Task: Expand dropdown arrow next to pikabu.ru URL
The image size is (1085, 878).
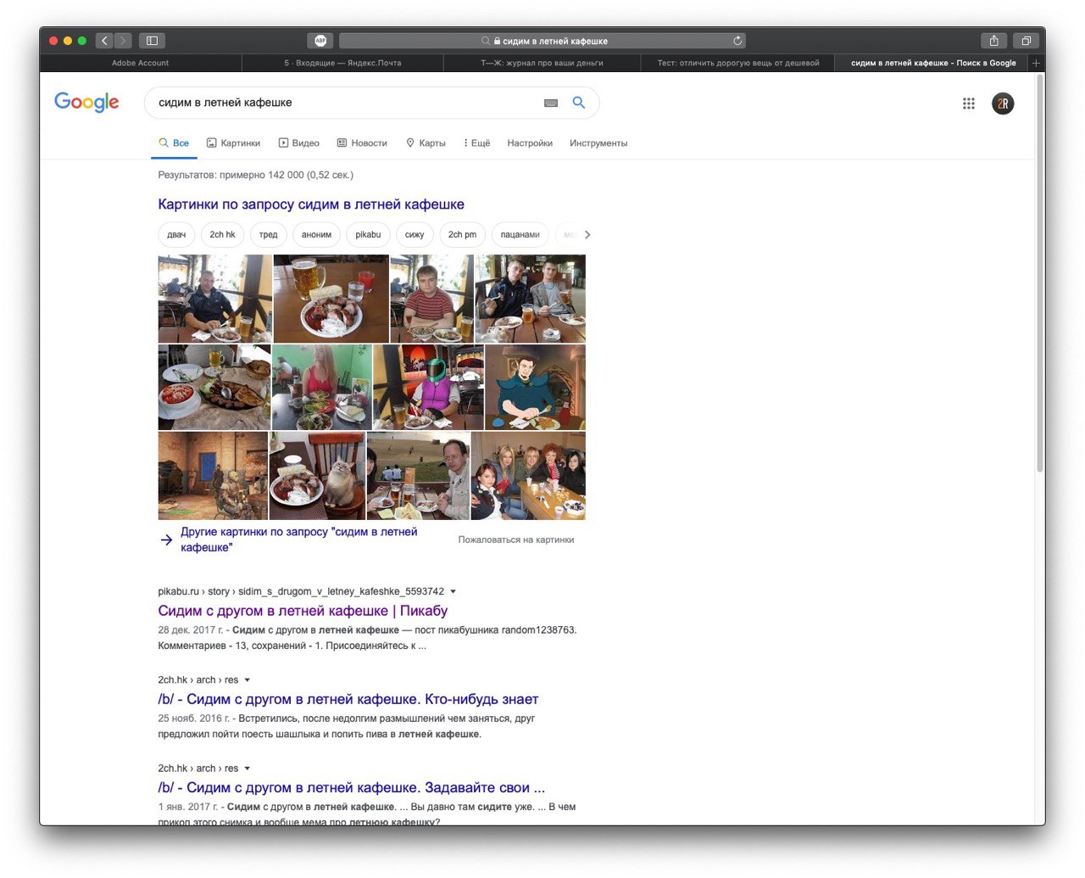Action: pyautogui.click(x=453, y=591)
